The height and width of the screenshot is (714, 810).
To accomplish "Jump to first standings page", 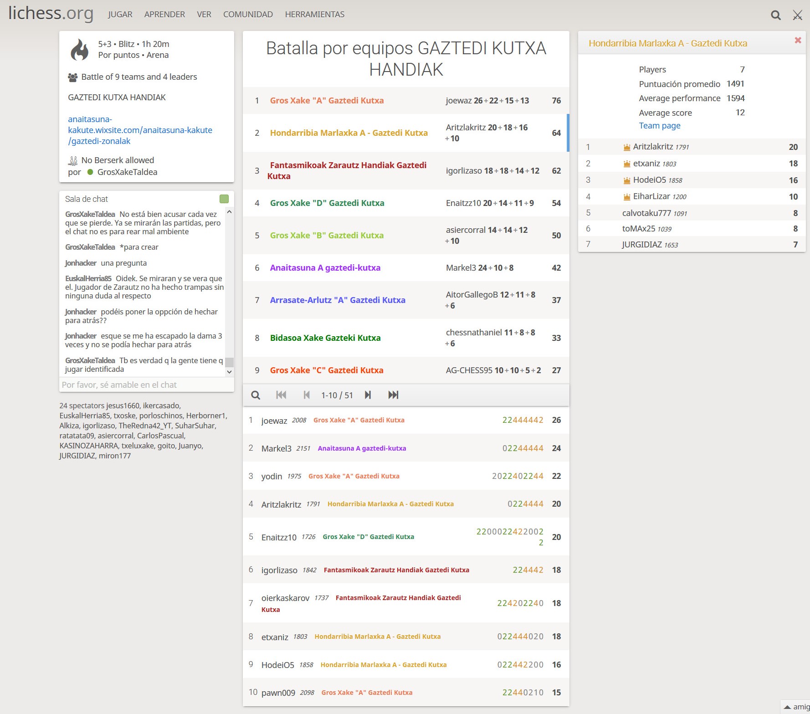I will (x=281, y=395).
